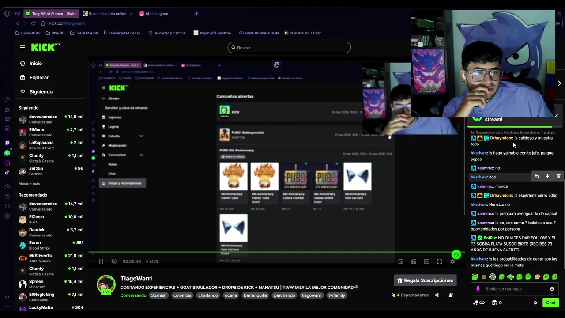Reload the page in browser
Viewport: 565px width, 318px height.
pyautogui.click(x=33, y=23)
